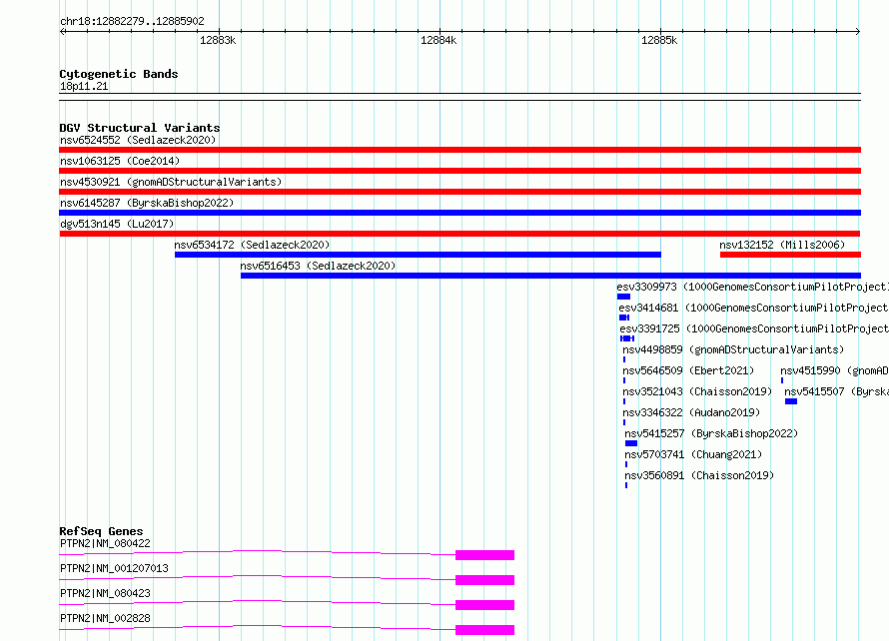Click the DGV Structural Variants track title
The height and width of the screenshot is (641, 889).
tap(140, 128)
